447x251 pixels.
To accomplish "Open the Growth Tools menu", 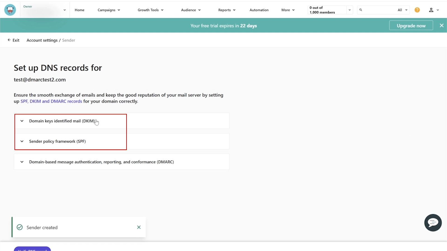I will tap(150, 10).
